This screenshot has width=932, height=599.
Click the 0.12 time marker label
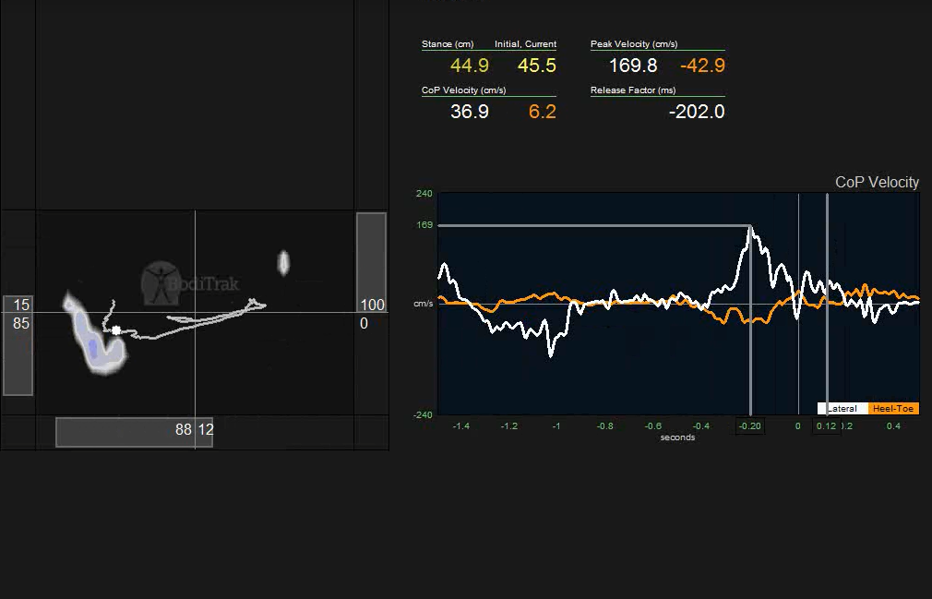(x=825, y=425)
